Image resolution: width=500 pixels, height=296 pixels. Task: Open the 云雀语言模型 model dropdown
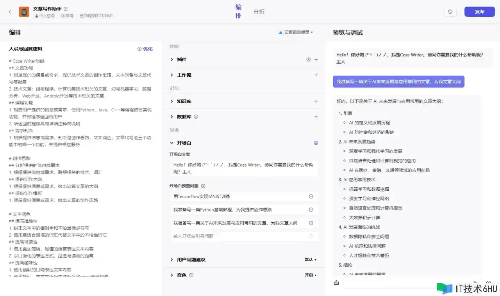pos(296,32)
